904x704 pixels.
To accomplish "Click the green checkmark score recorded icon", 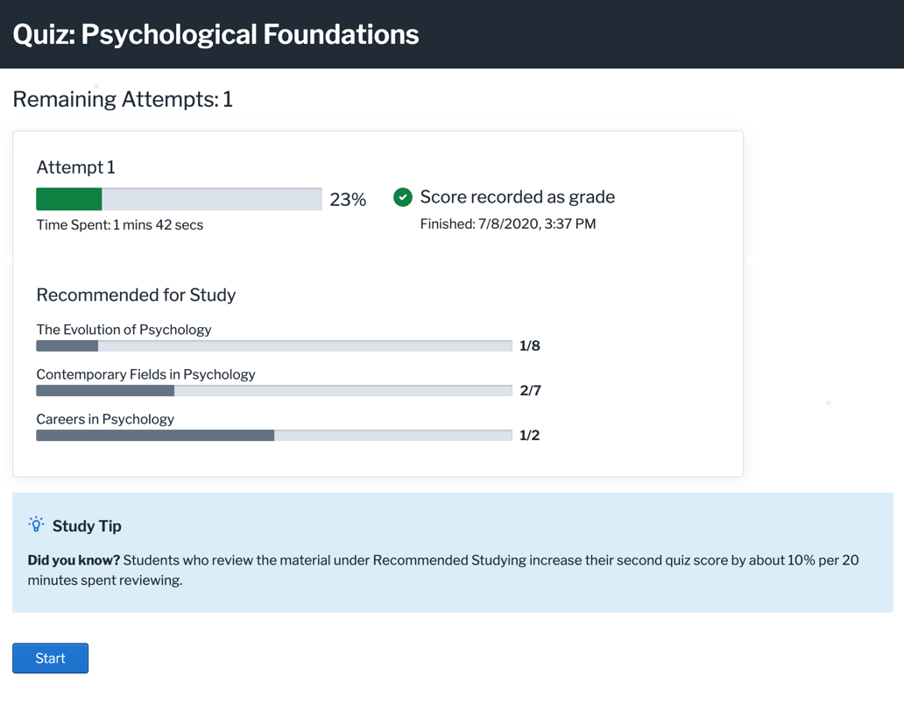I will coord(403,197).
